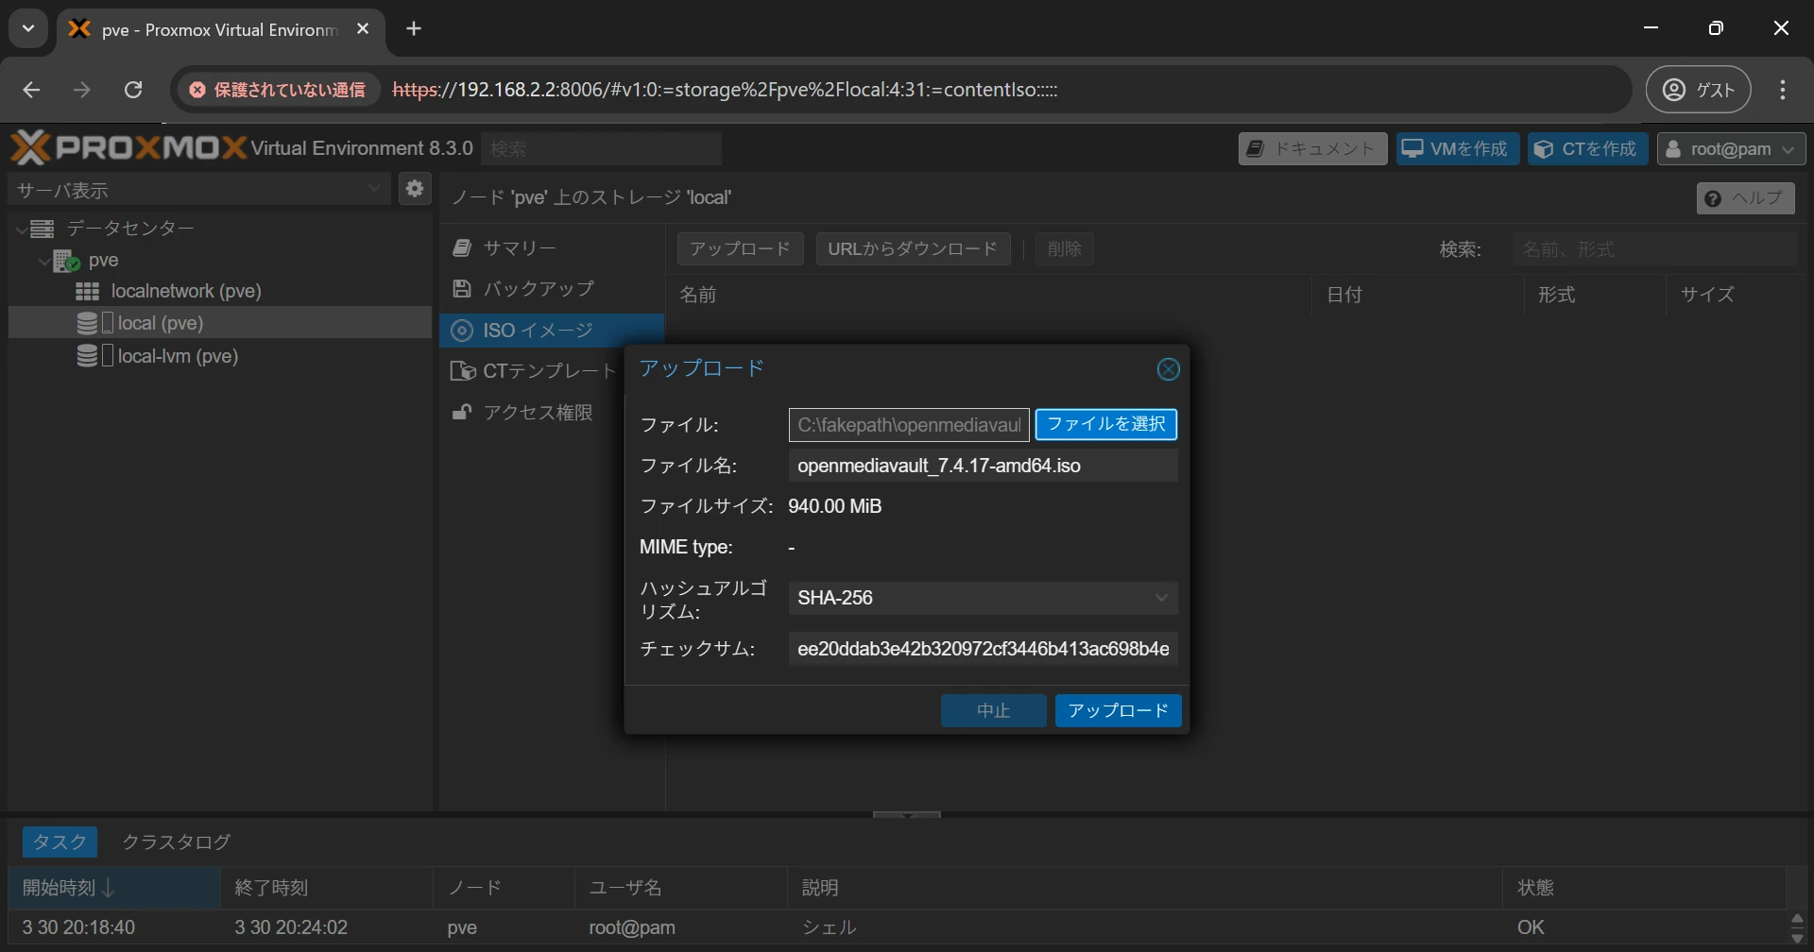This screenshot has height=952, width=1814.
Task: Click the toolbar アップロード button
Action: 740,248
